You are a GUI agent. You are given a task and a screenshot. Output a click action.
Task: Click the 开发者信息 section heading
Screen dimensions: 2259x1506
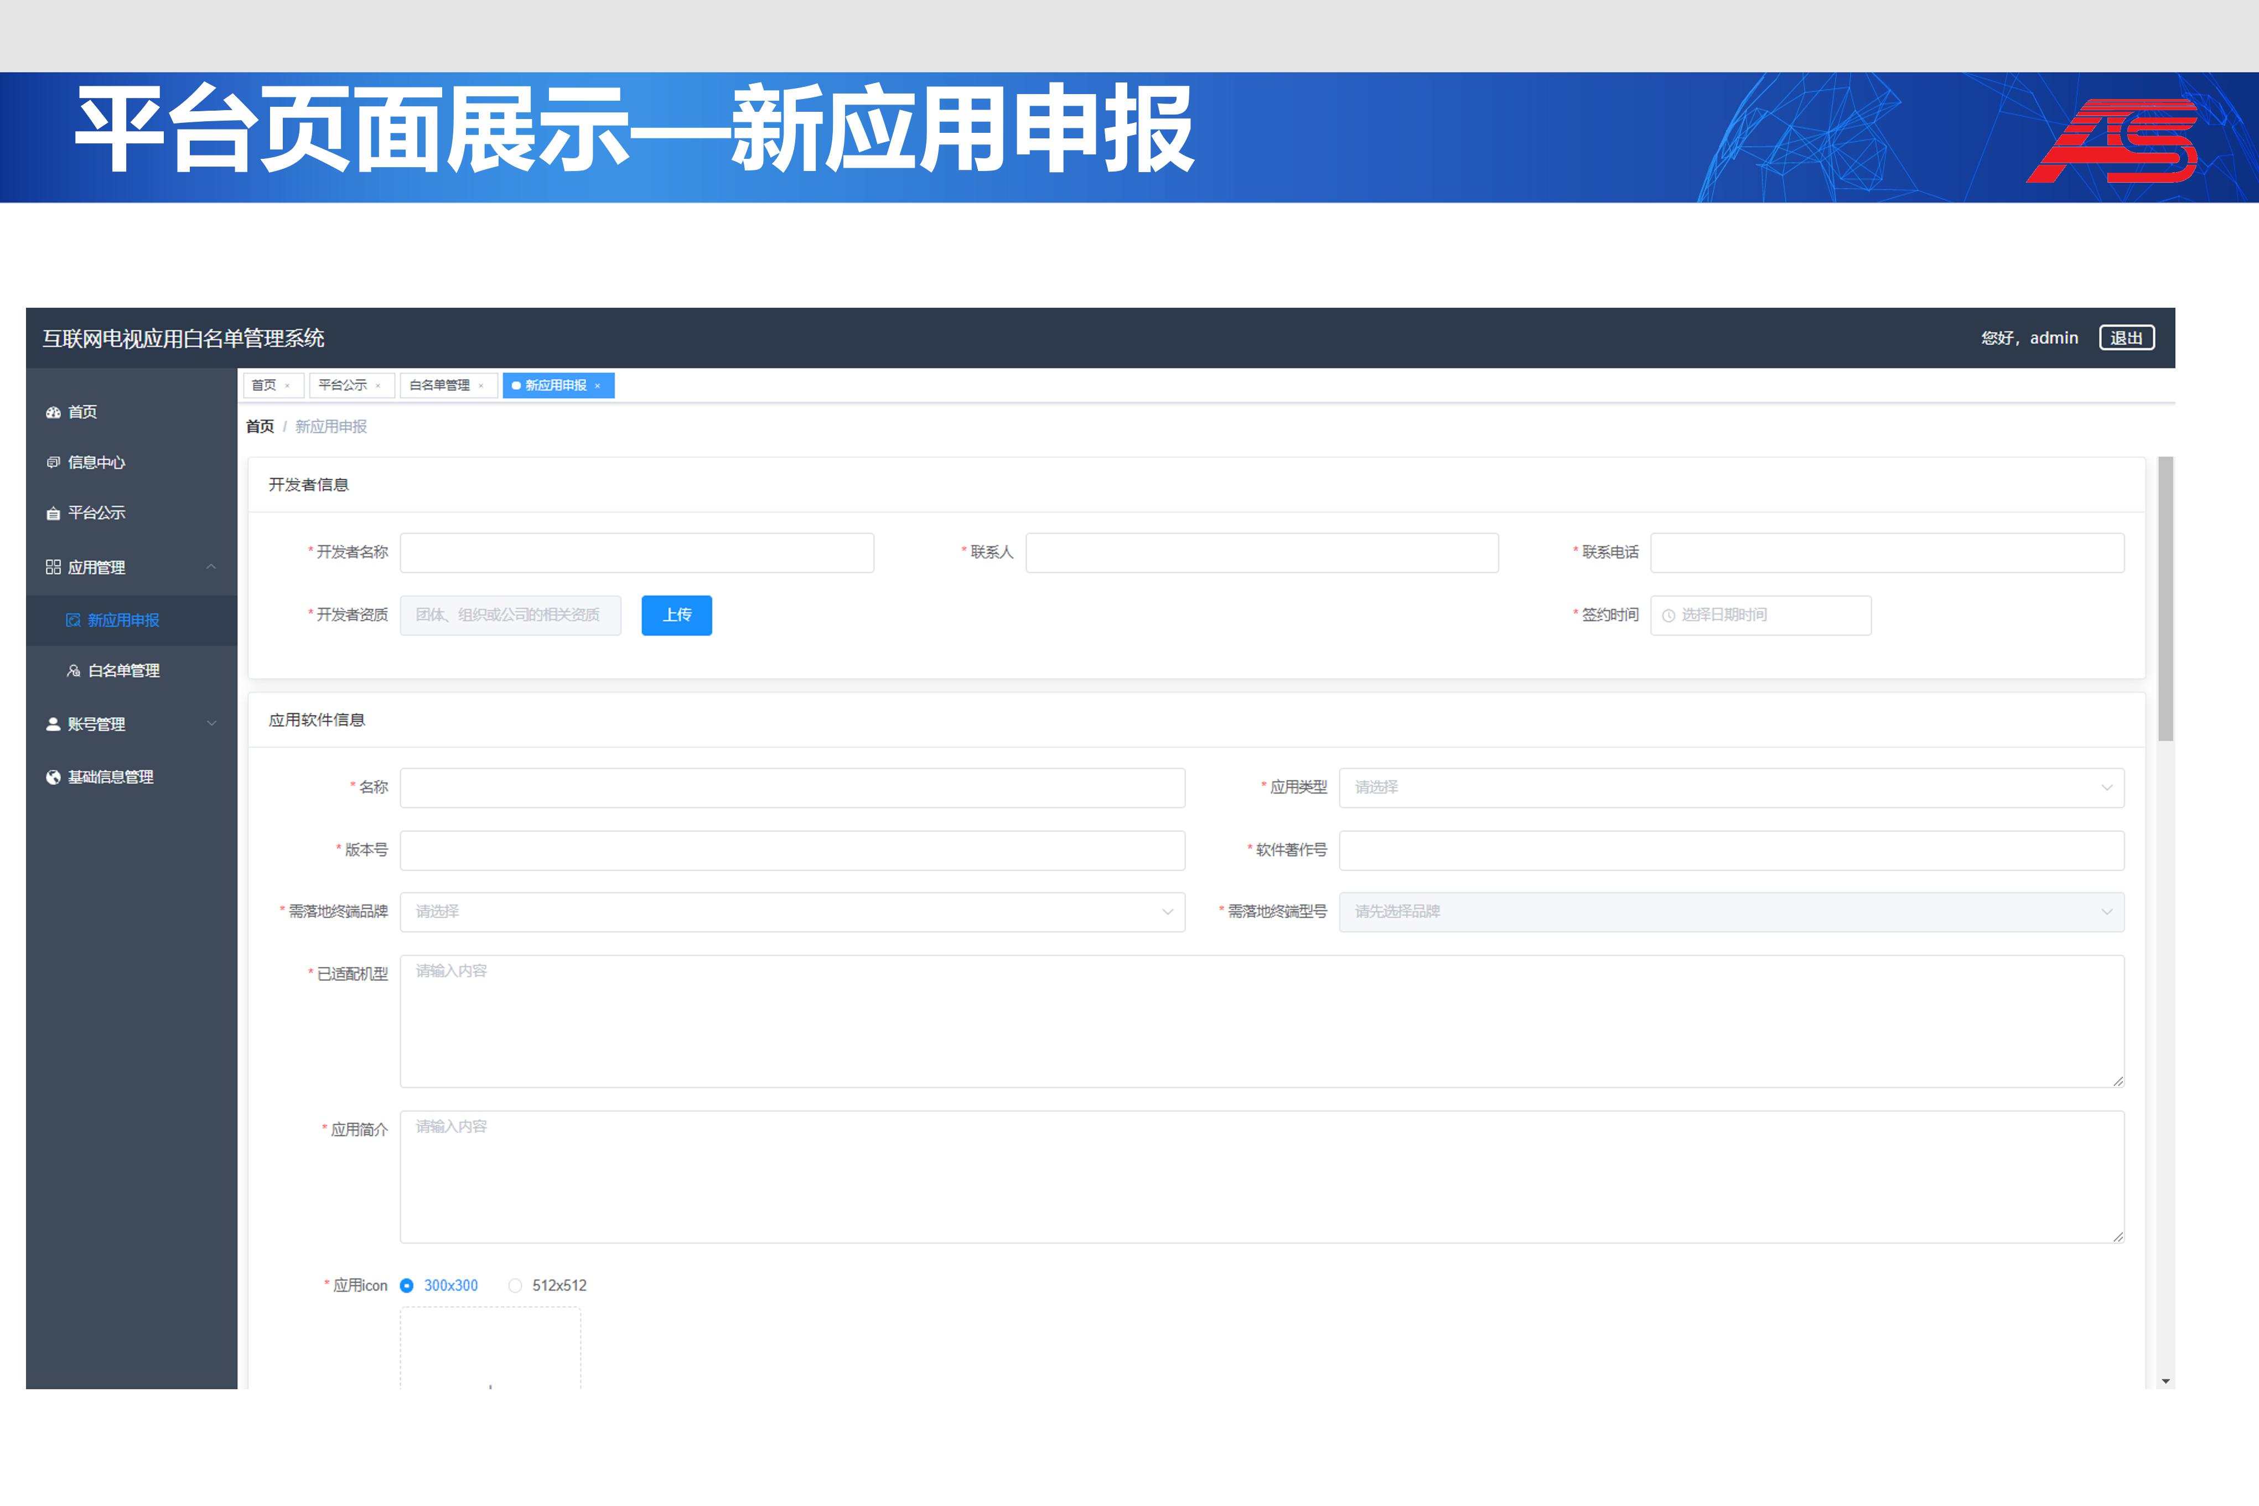[x=308, y=485]
